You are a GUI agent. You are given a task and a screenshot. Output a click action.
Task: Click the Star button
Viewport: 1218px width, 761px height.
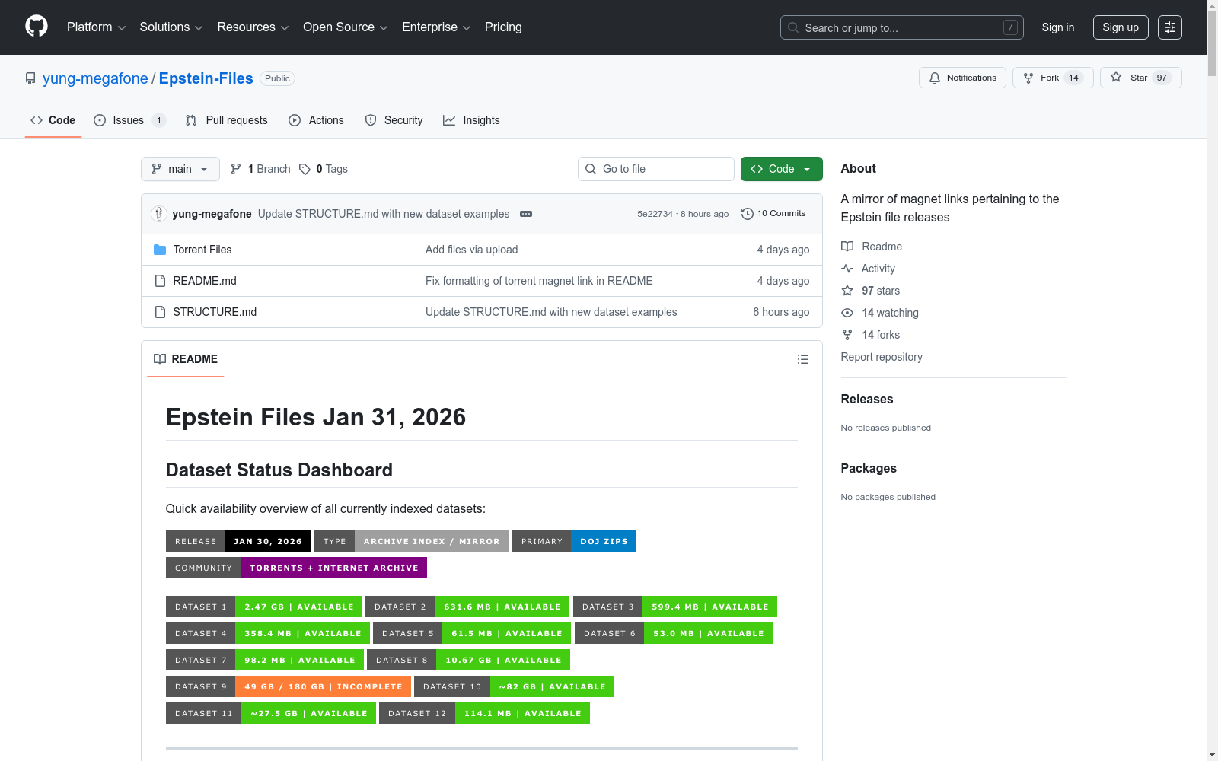coord(1140,78)
